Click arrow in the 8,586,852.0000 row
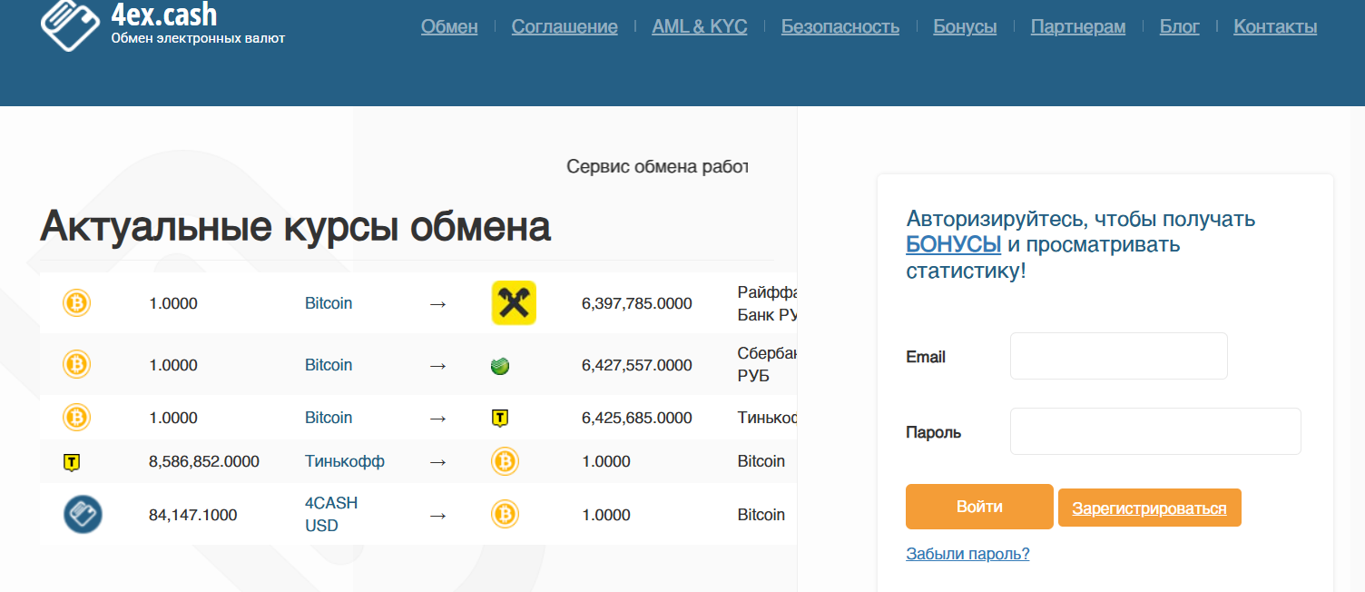This screenshot has height=592, width=1365. 437,461
